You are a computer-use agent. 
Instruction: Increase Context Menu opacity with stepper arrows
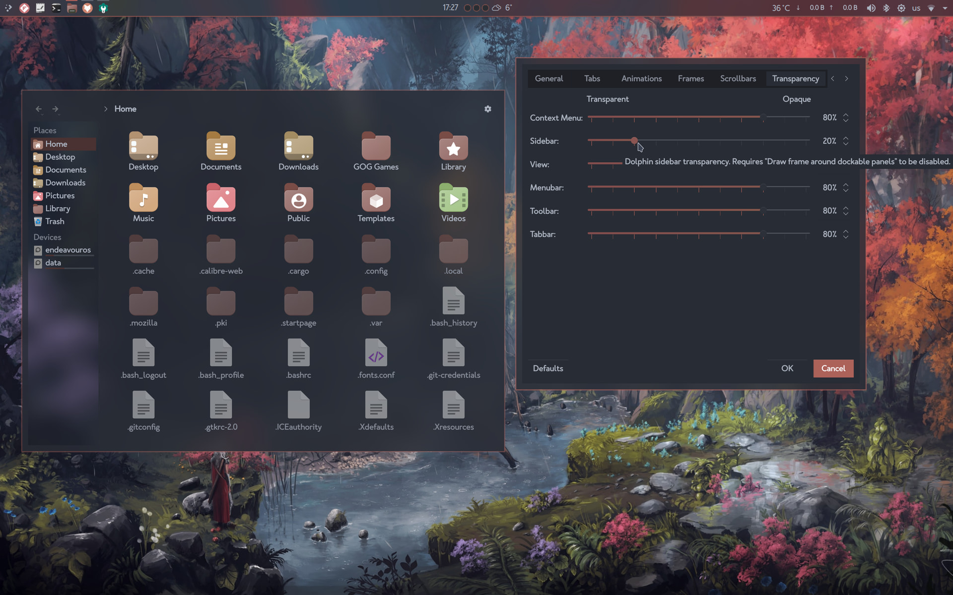(x=846, y=115)
